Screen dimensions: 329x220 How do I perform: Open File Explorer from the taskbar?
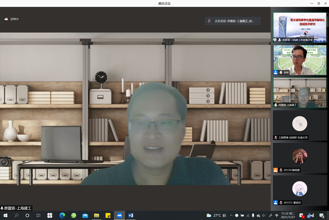click(x=96, y=215)
